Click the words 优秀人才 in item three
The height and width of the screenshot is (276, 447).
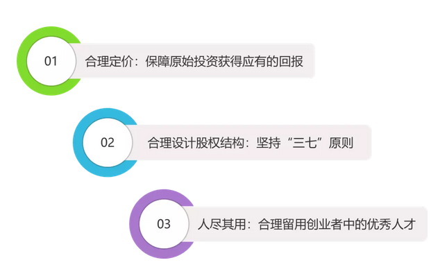pos(391,224)
